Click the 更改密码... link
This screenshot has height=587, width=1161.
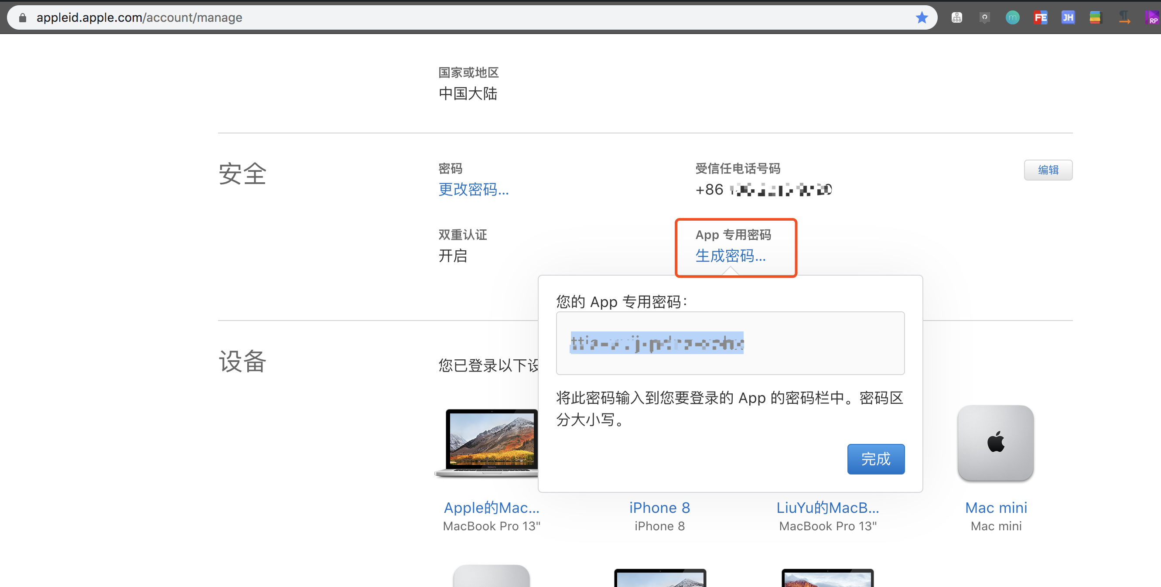(473, 189)
